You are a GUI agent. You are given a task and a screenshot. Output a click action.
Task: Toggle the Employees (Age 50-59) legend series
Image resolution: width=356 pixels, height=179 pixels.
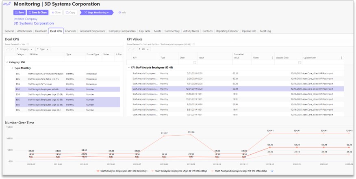click(239, 171)
